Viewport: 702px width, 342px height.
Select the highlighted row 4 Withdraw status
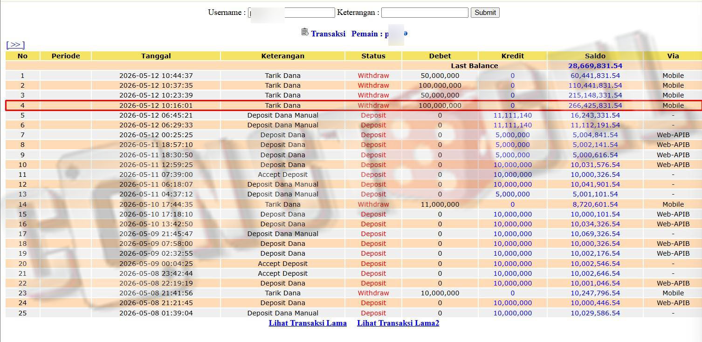pos(373,105)
